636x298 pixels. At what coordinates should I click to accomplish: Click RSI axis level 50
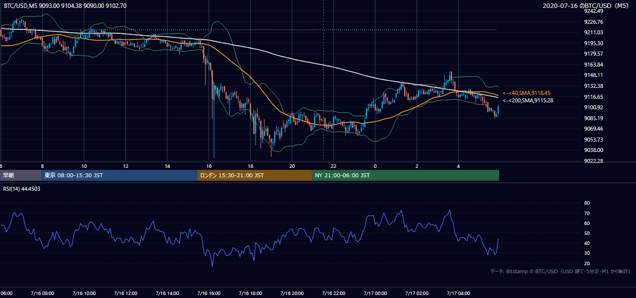(587, 233)
